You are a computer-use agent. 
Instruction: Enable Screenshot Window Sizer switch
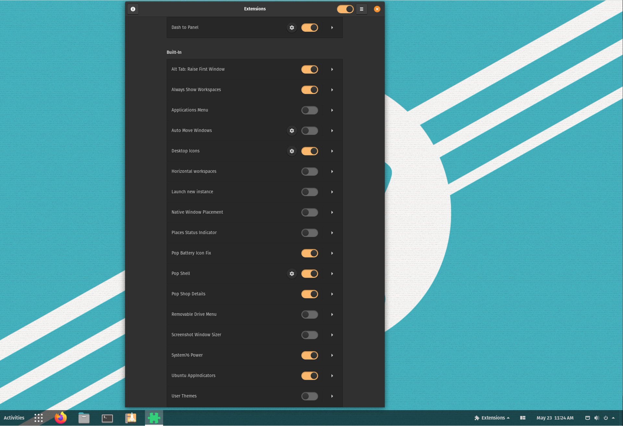point(310,335)
